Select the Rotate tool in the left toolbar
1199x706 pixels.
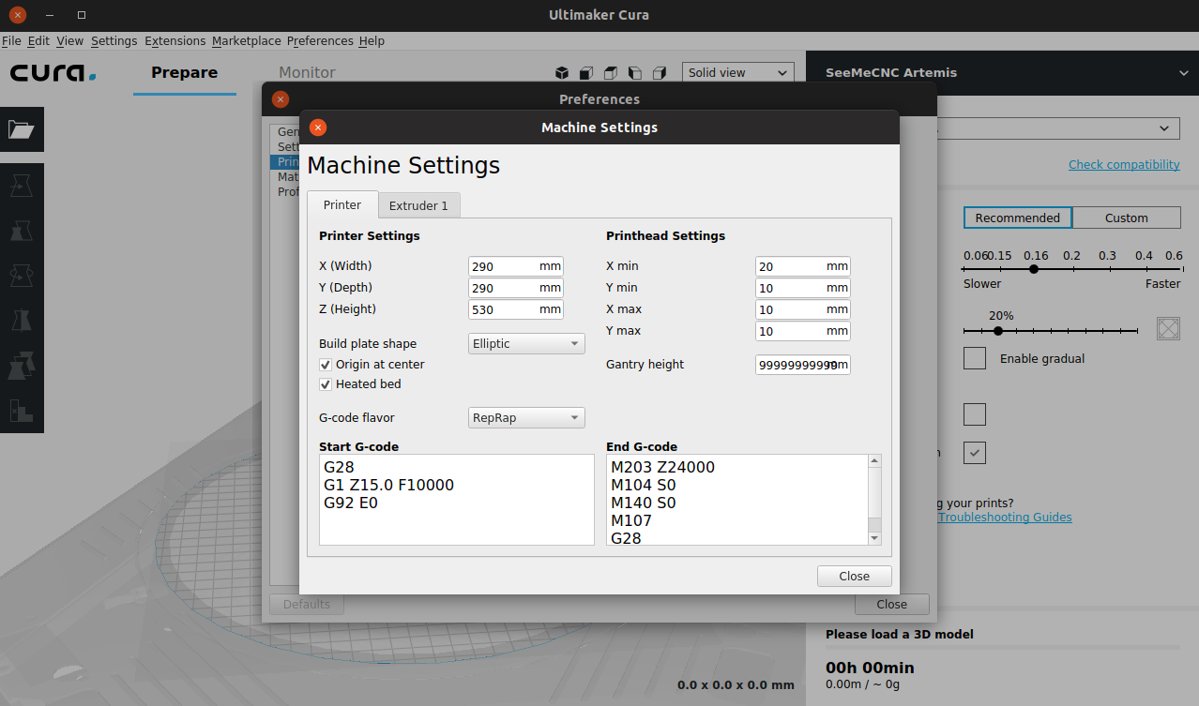pyautogui.click(x=22, y=277)
